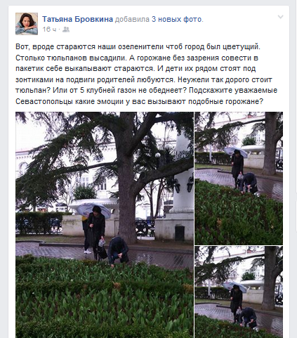Click the '16 ч' post timestamp
The image size is (297, 338).
point(49,30)
